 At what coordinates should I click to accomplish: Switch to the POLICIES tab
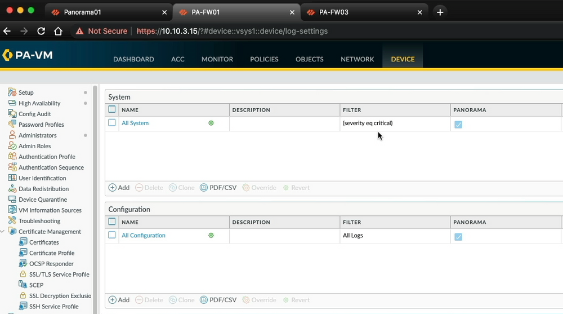(264, 59)
